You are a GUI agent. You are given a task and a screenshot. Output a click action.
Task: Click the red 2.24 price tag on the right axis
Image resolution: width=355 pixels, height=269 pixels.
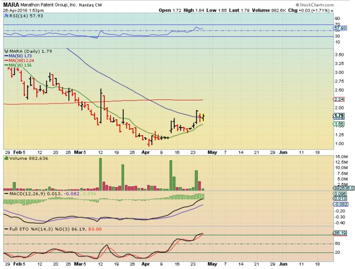(x=339, y=99)
